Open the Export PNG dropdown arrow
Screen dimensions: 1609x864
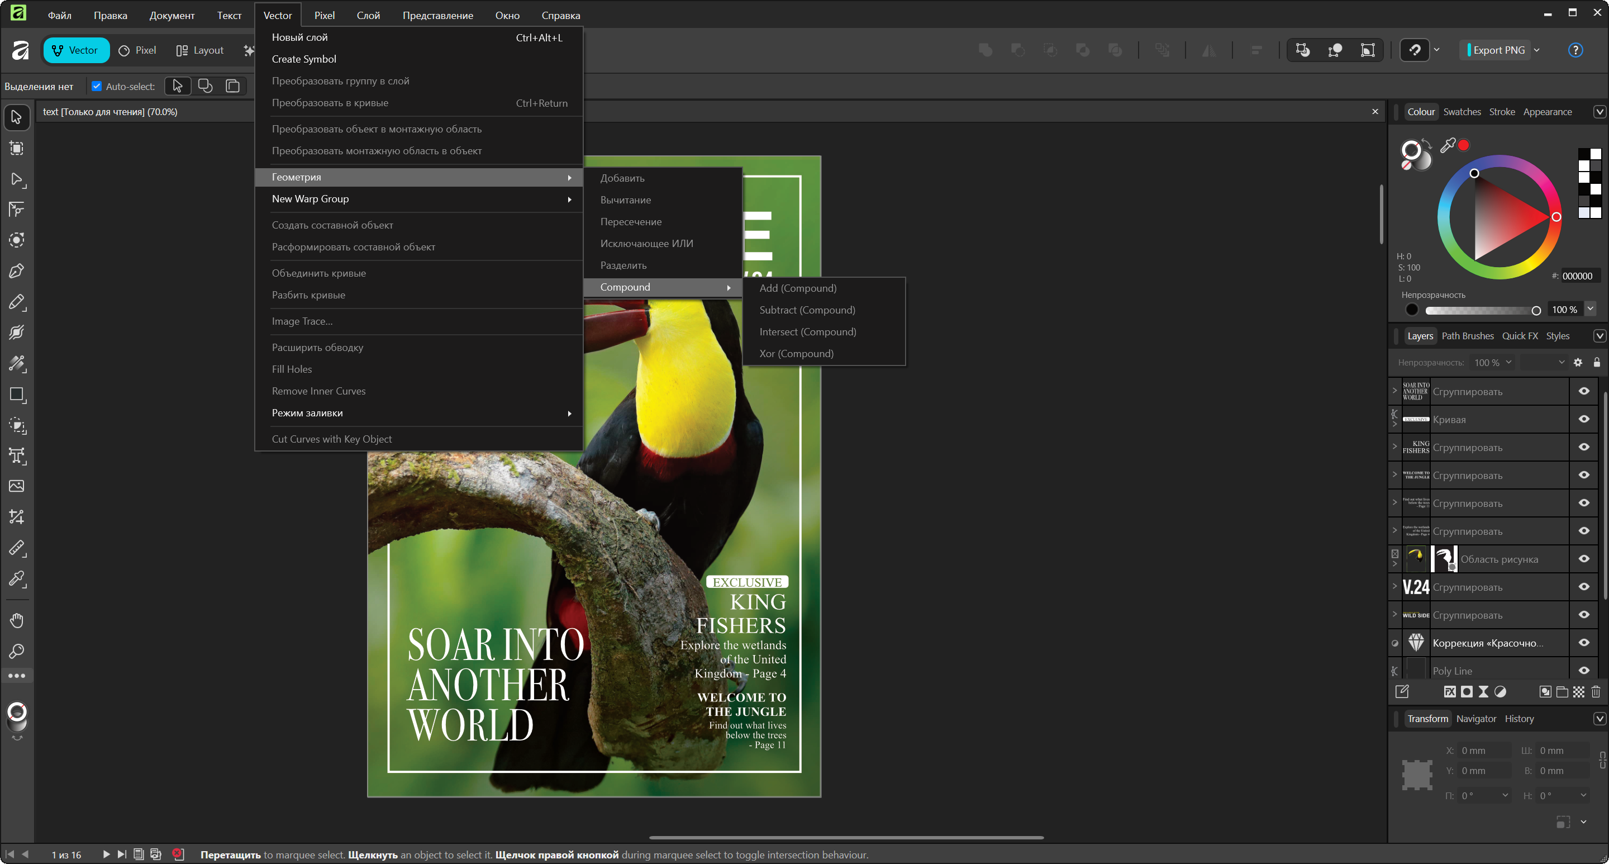click(x=1537, y=51)
